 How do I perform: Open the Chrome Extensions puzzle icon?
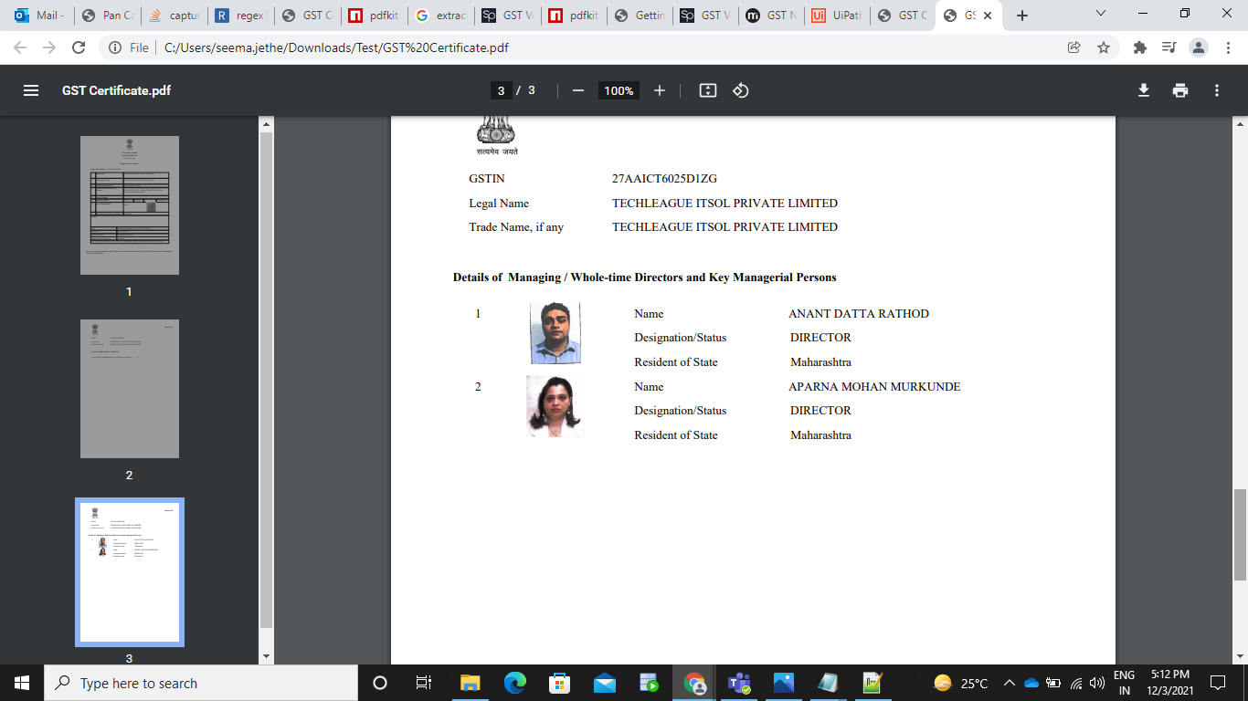click(x=1139, y=47)
